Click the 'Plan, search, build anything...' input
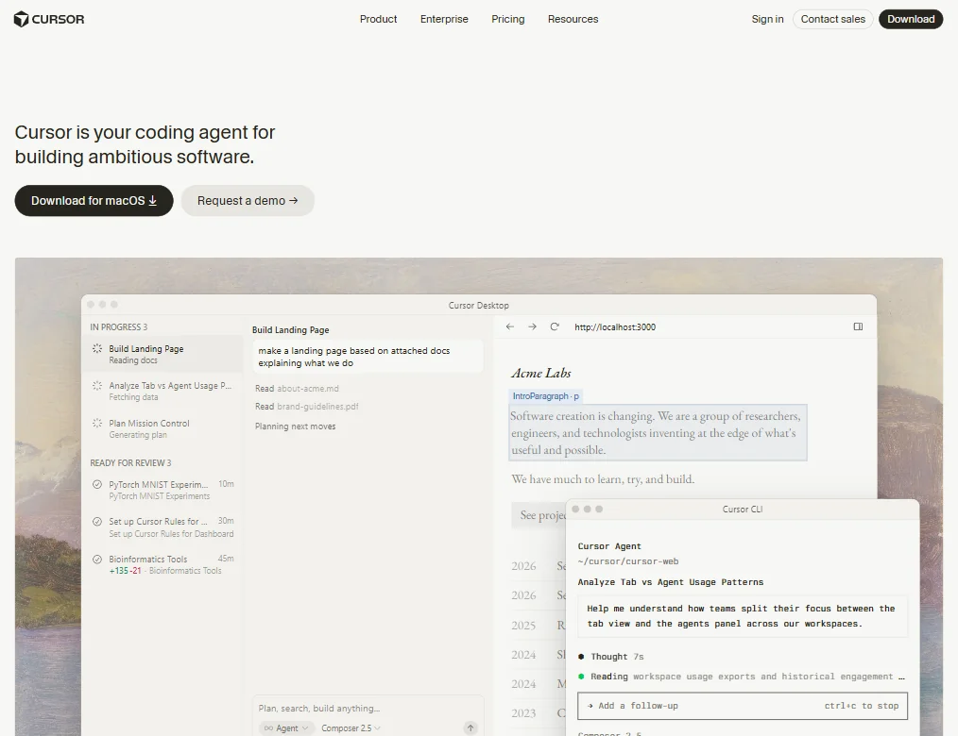This screenshot has width=958, height=736. click(x=319, y=709)
